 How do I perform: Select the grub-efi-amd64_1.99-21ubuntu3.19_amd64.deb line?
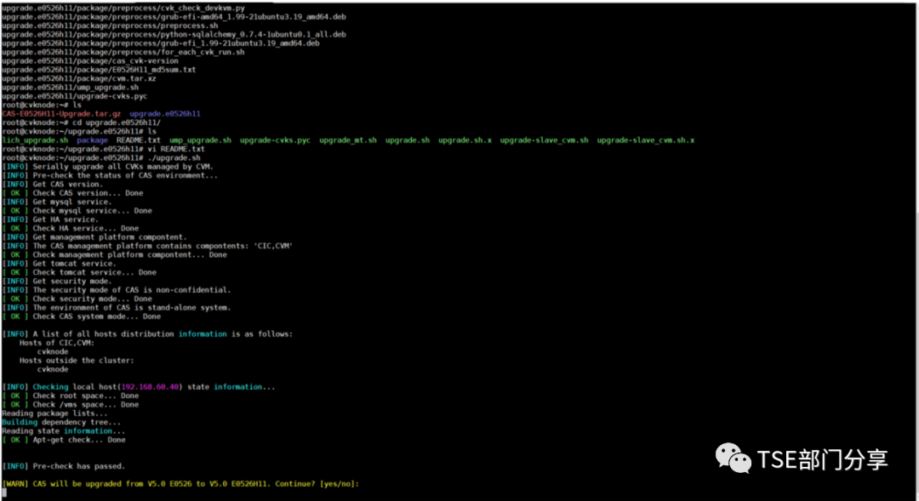click(174, 17)
